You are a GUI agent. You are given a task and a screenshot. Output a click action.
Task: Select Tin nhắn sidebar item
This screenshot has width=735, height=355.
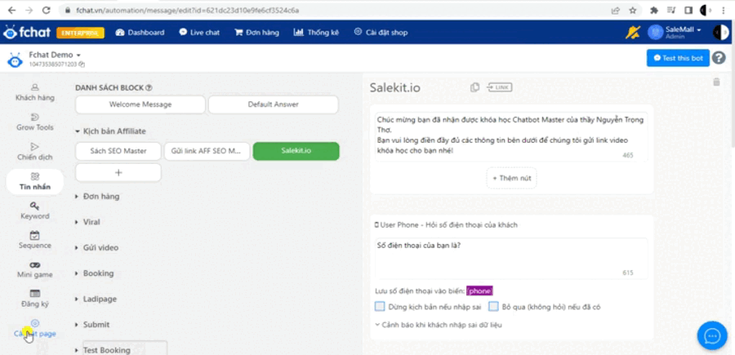[35, 182]
